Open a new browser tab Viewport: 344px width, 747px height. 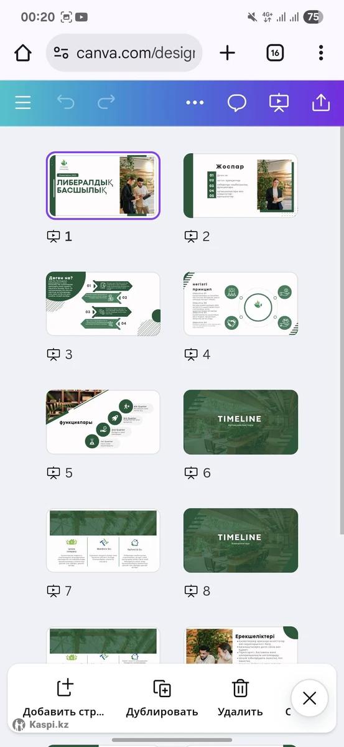point(228,53)
